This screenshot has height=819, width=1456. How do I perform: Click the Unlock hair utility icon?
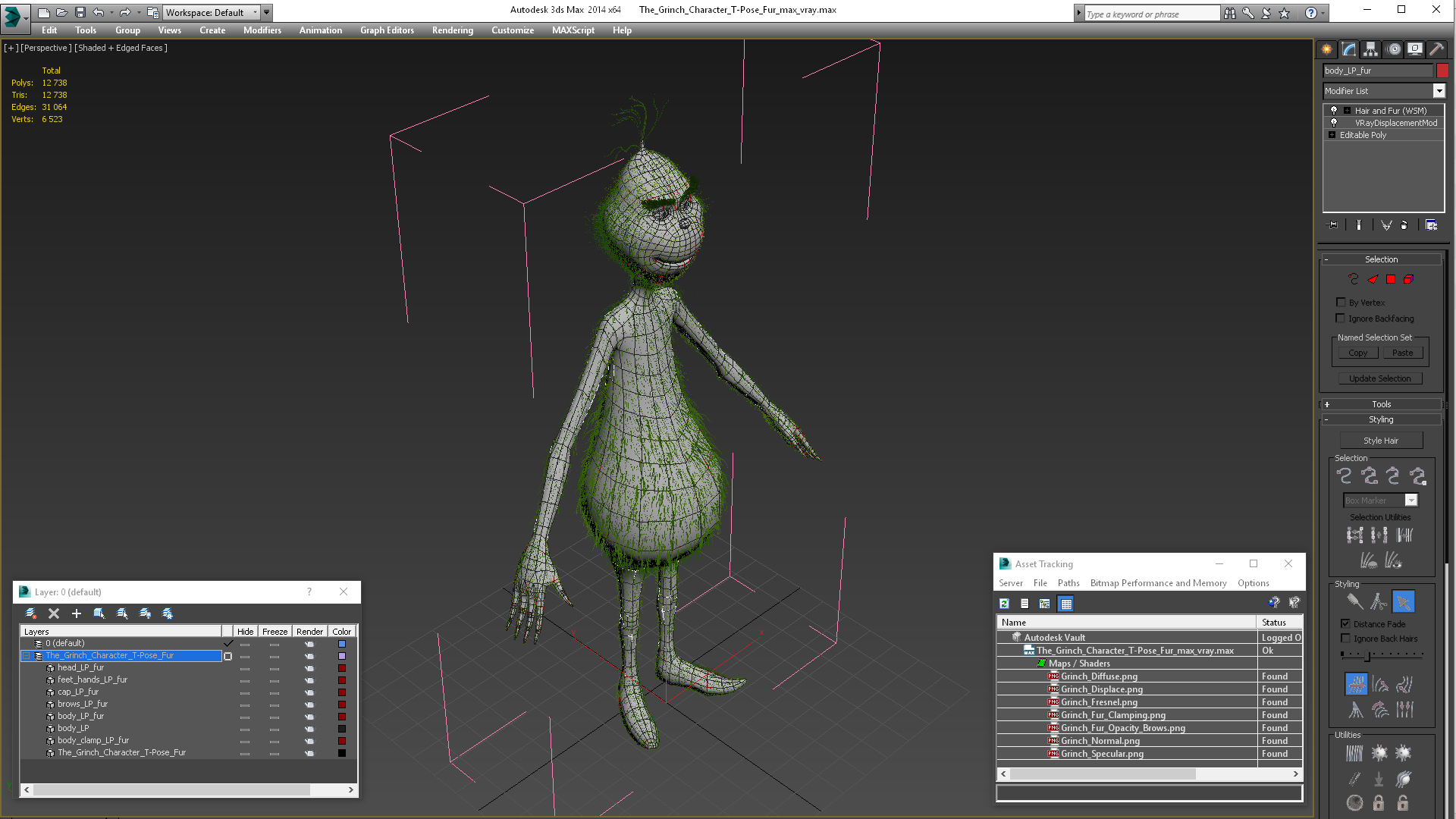(1403, 802)
